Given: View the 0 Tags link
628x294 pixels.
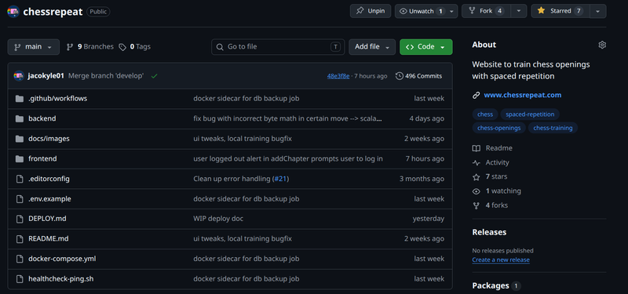Looking at the screenshot, I should [x=134, y=47].
